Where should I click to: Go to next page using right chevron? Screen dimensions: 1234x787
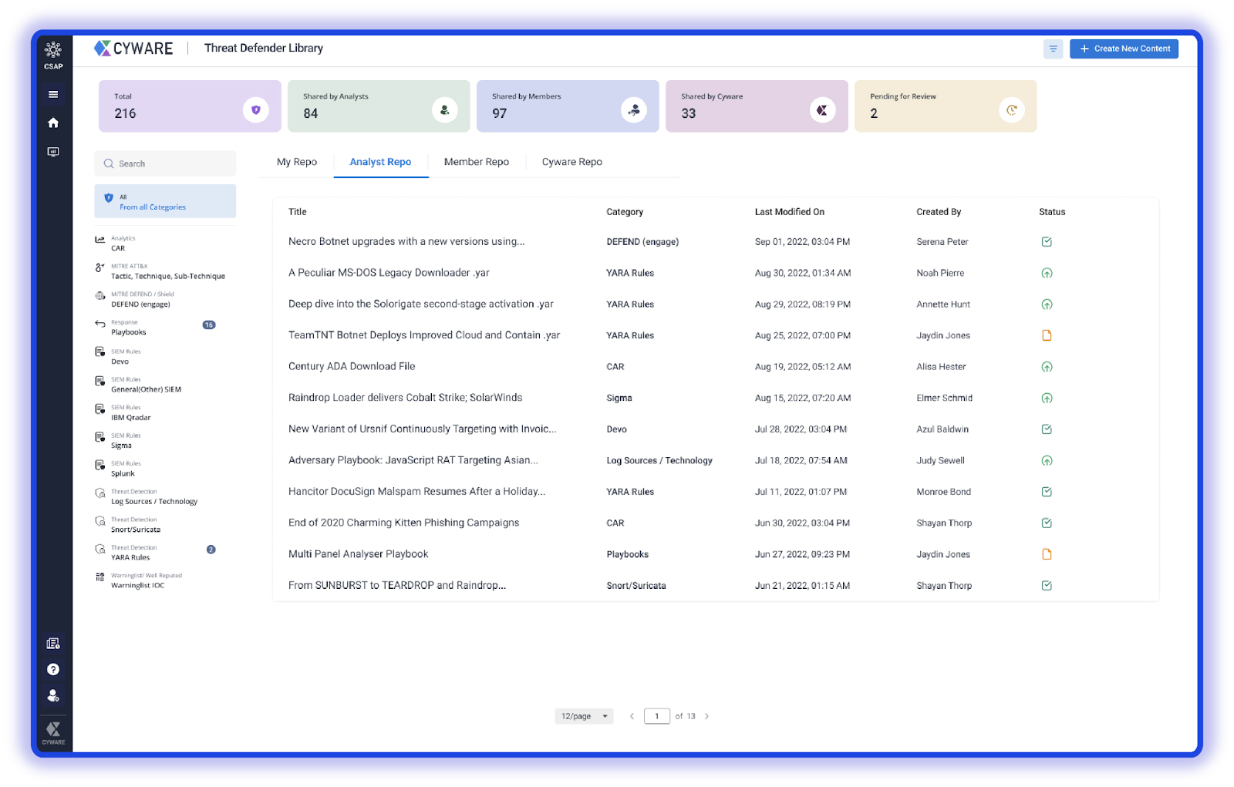(706, 716)
